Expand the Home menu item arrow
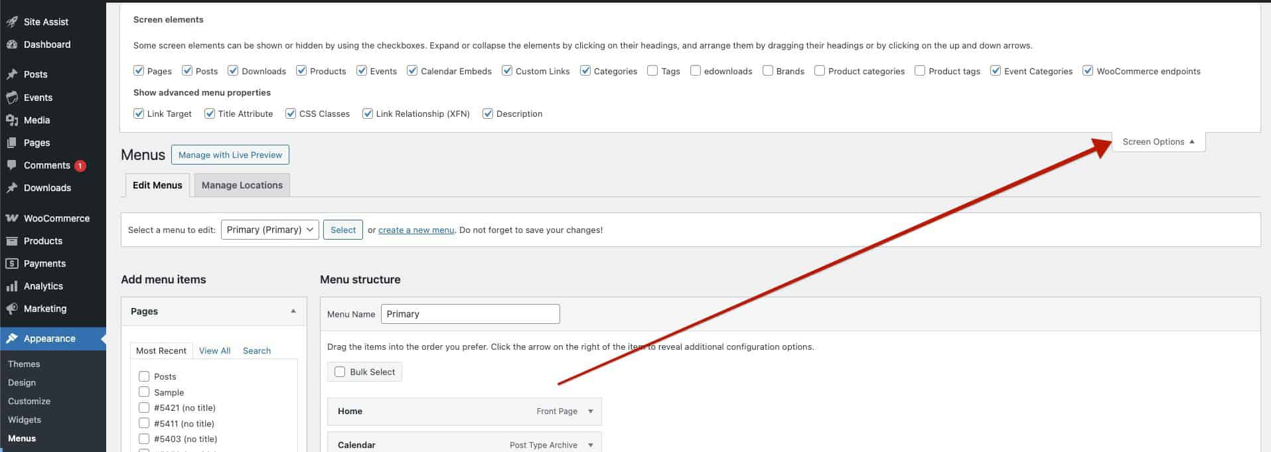The height and width of the screenshot is (452, 1271). point(590,412)
